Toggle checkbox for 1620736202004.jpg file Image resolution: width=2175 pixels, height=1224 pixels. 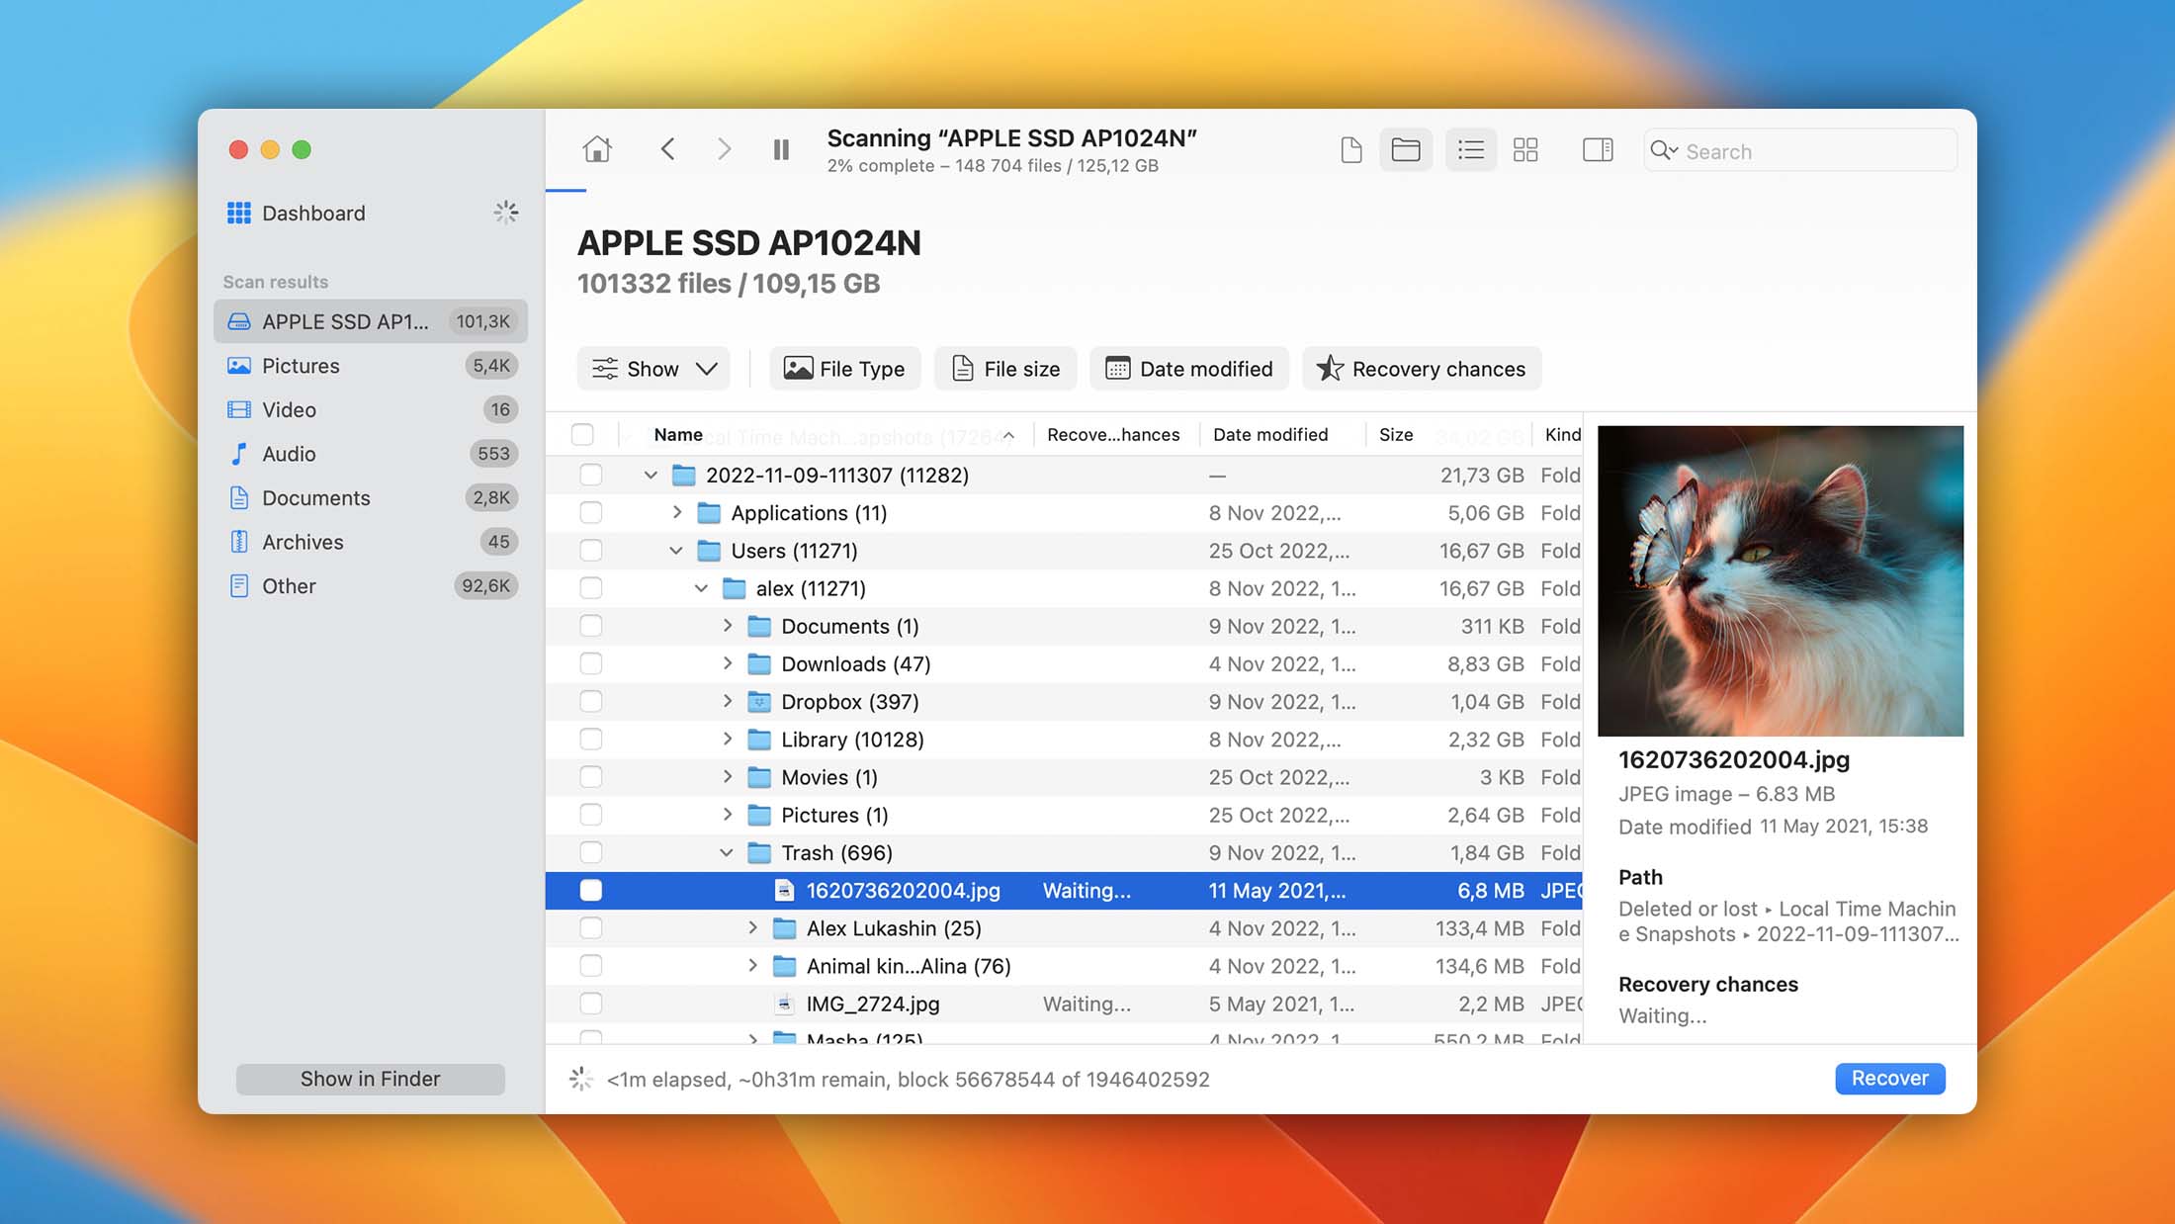coord(587,891)
